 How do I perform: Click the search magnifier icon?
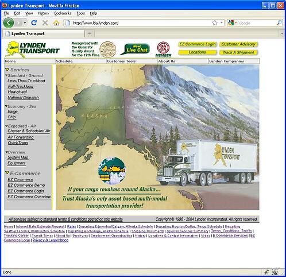click(x=279, y=23)
